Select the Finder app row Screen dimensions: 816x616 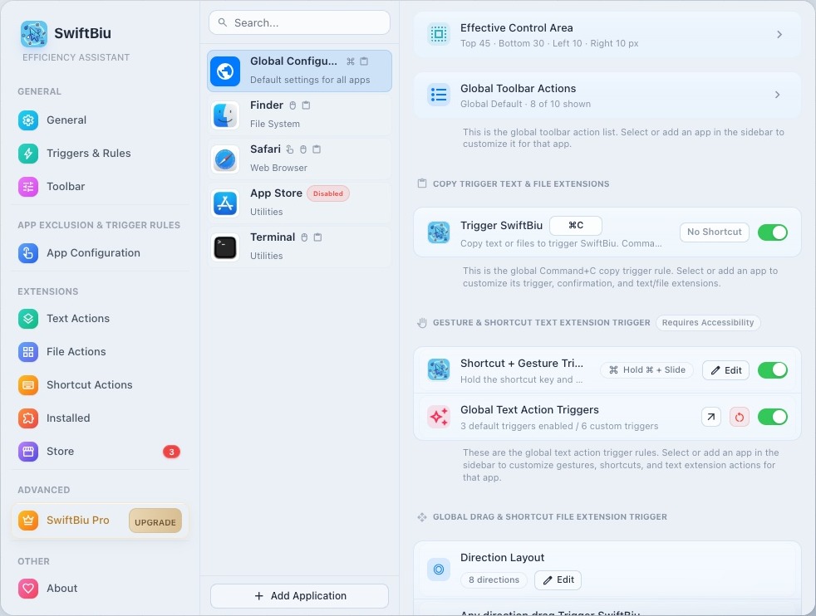click(x=299, y=115)
